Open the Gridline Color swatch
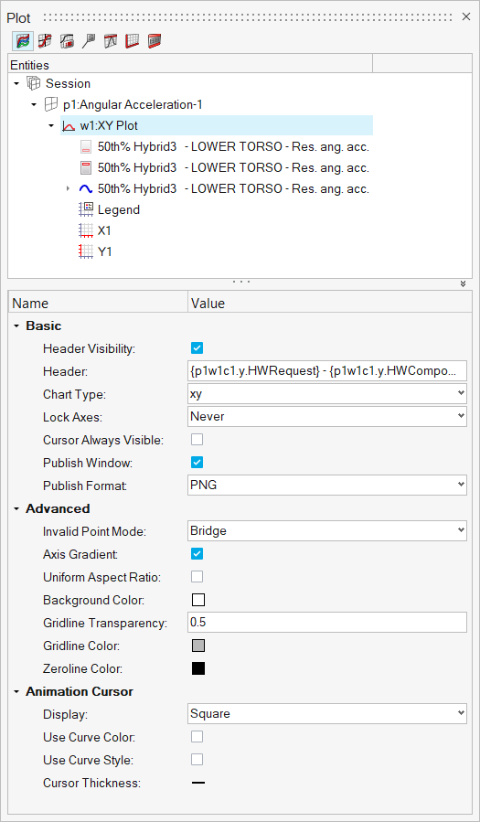 [198, 646]
